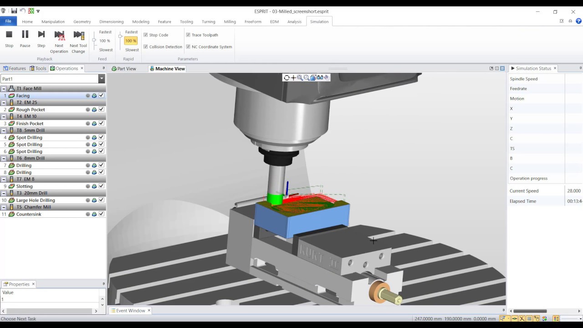Collapse the T2 EM 25 group
583x328 pixels.
click(4, 102)
